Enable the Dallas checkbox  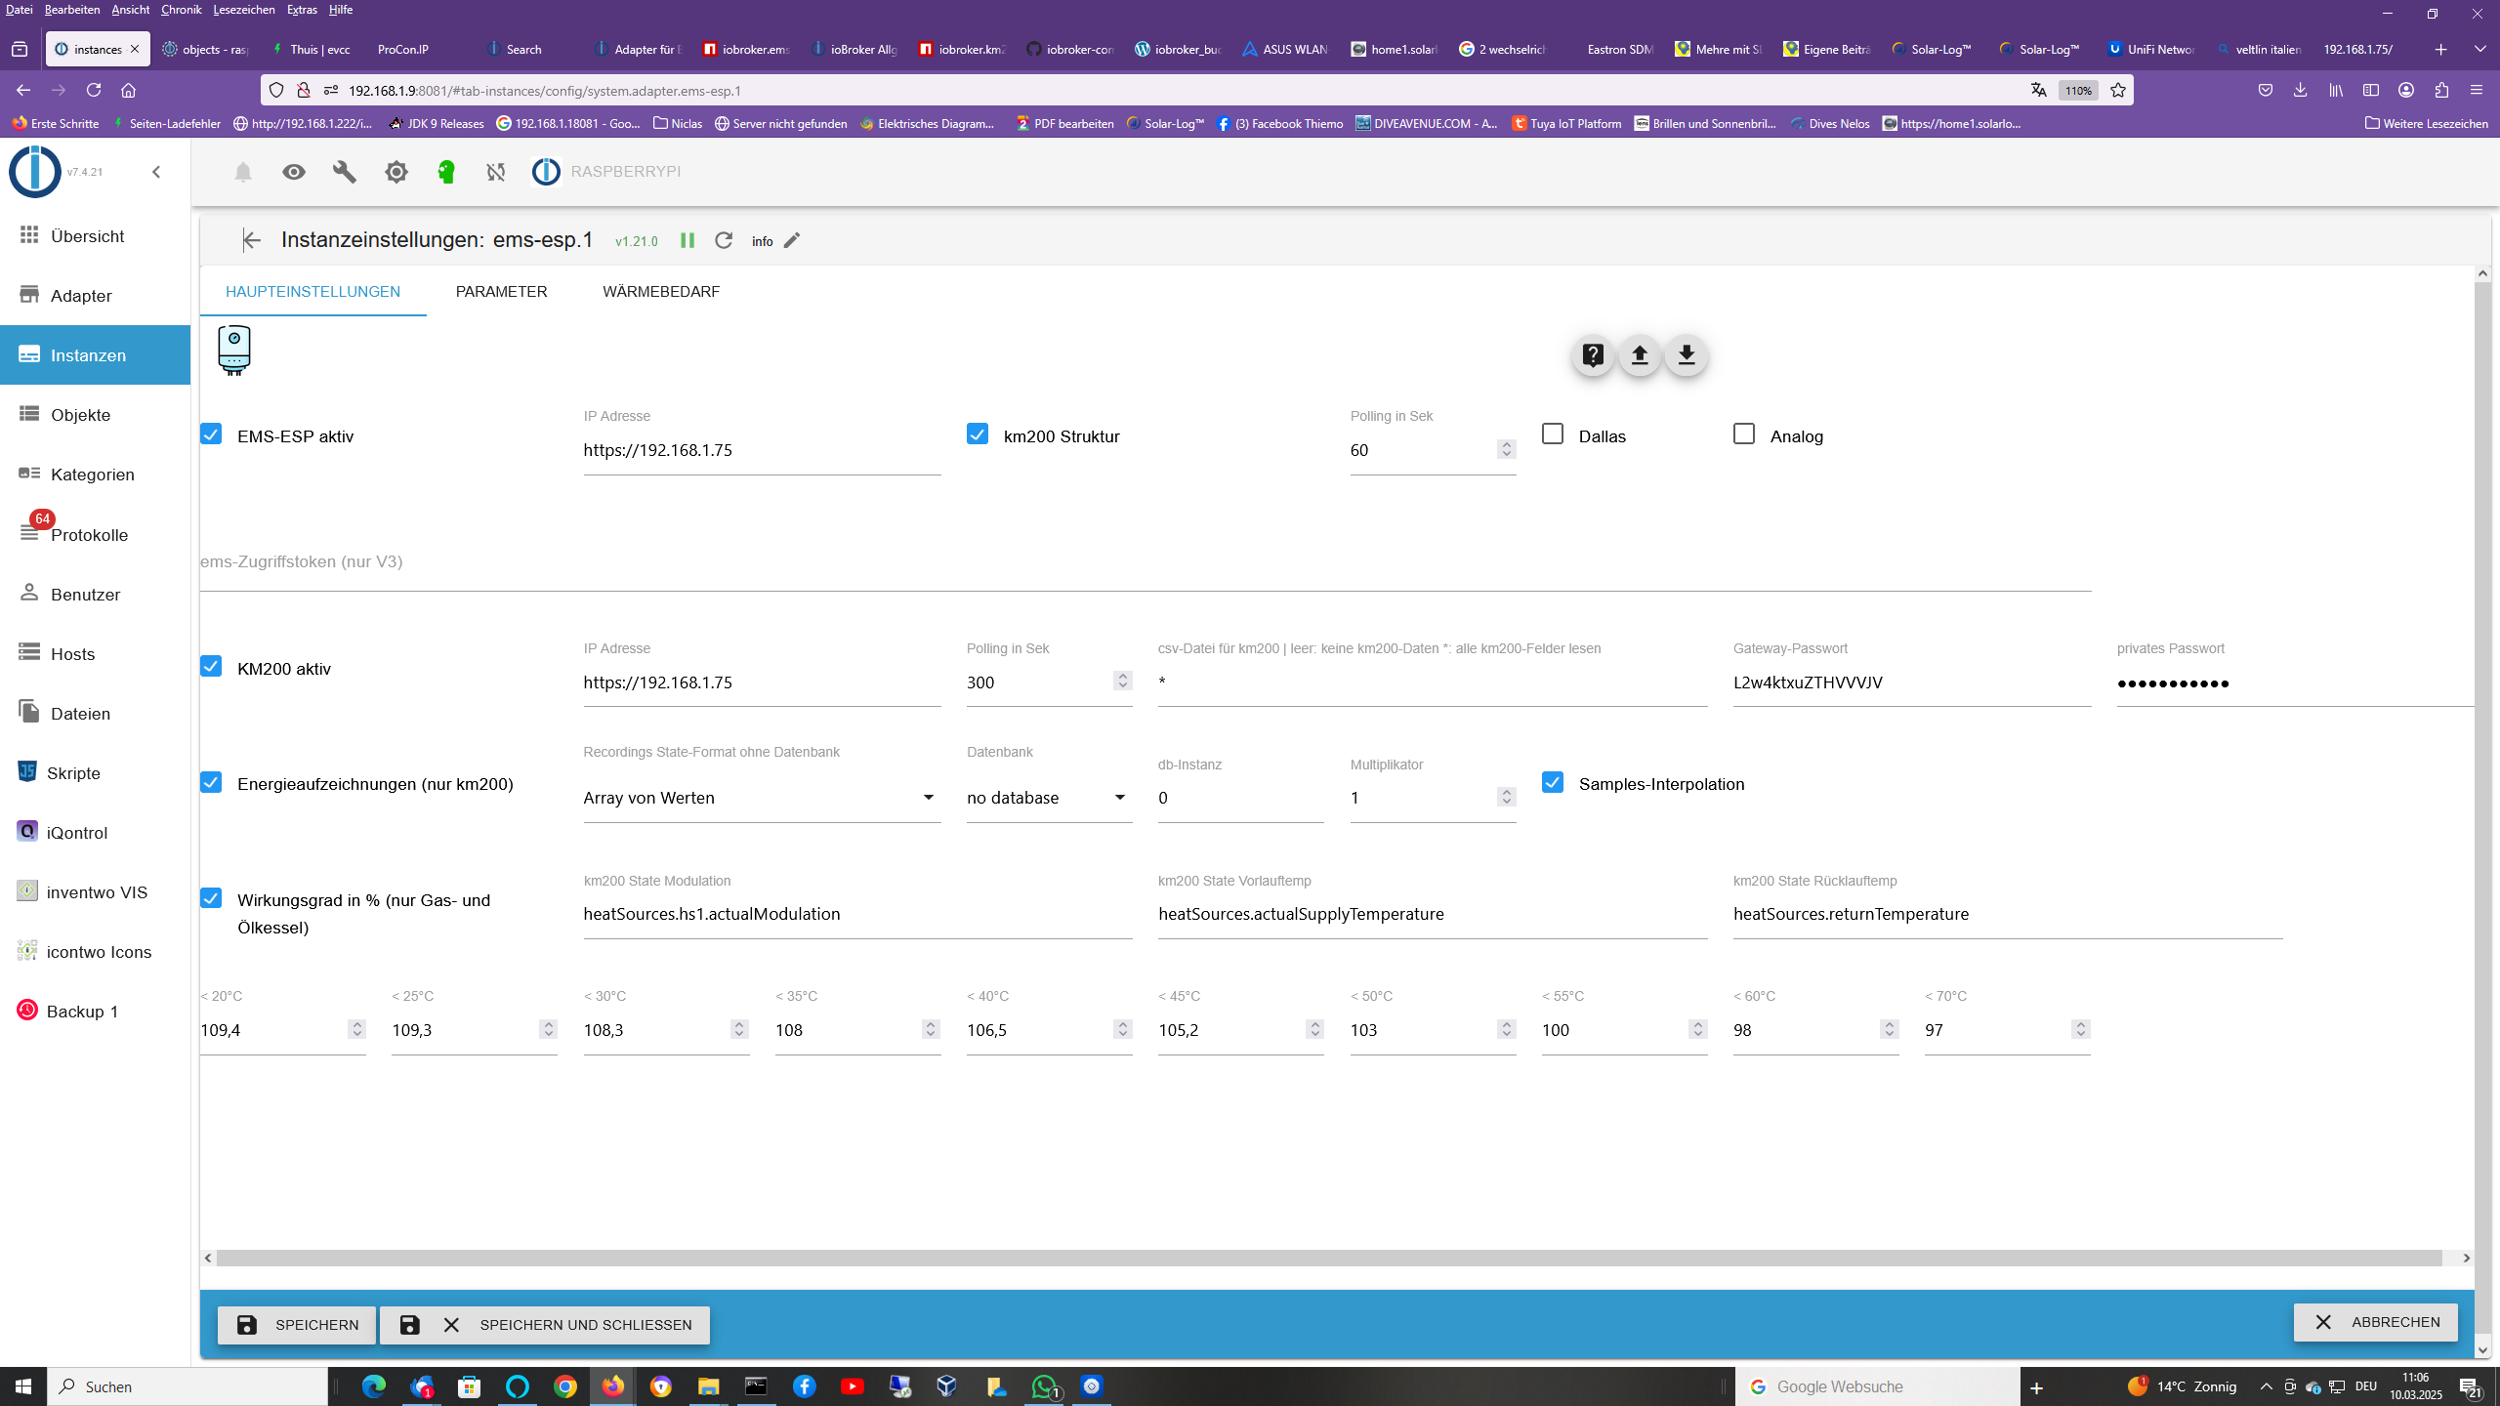click(1553, 434)
